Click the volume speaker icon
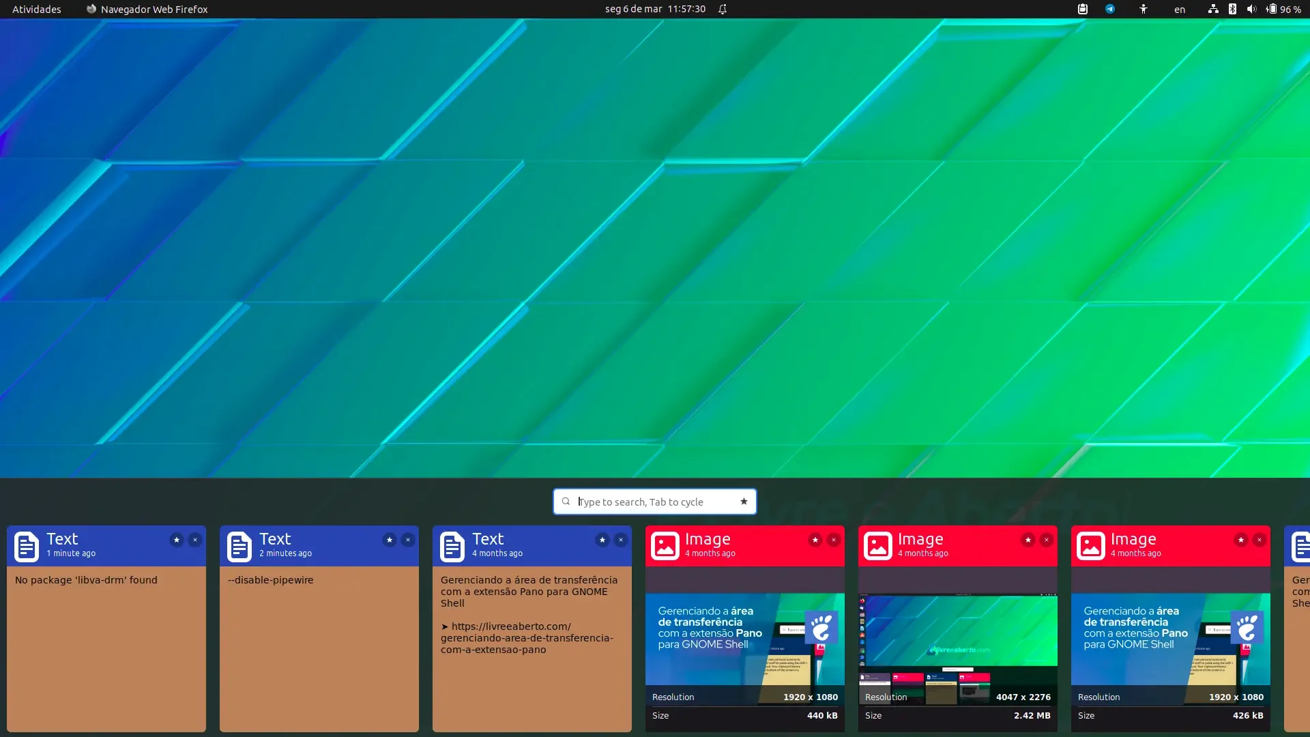 pyautogui.click(x=1251, y=9)
